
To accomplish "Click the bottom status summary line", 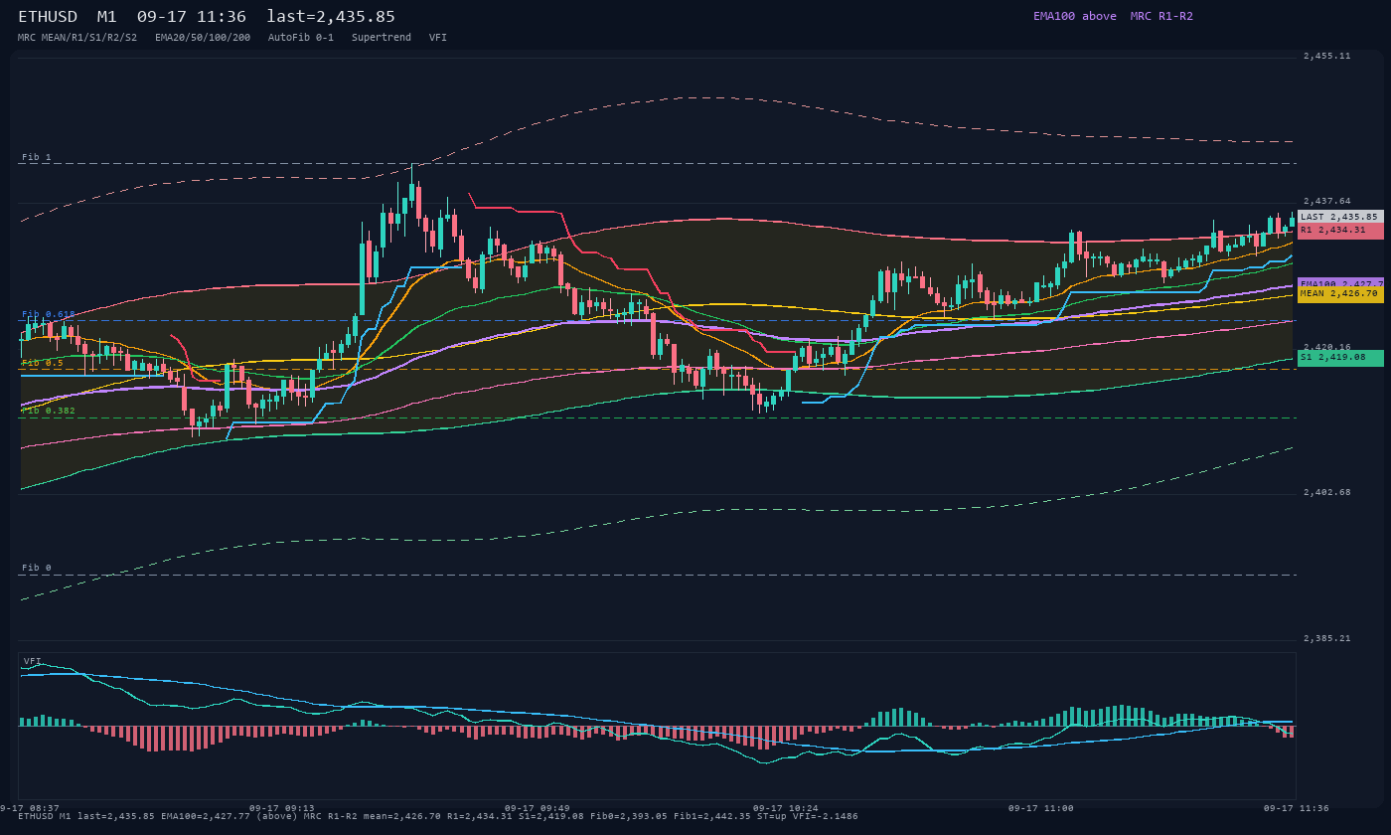I will coord(438,816).
